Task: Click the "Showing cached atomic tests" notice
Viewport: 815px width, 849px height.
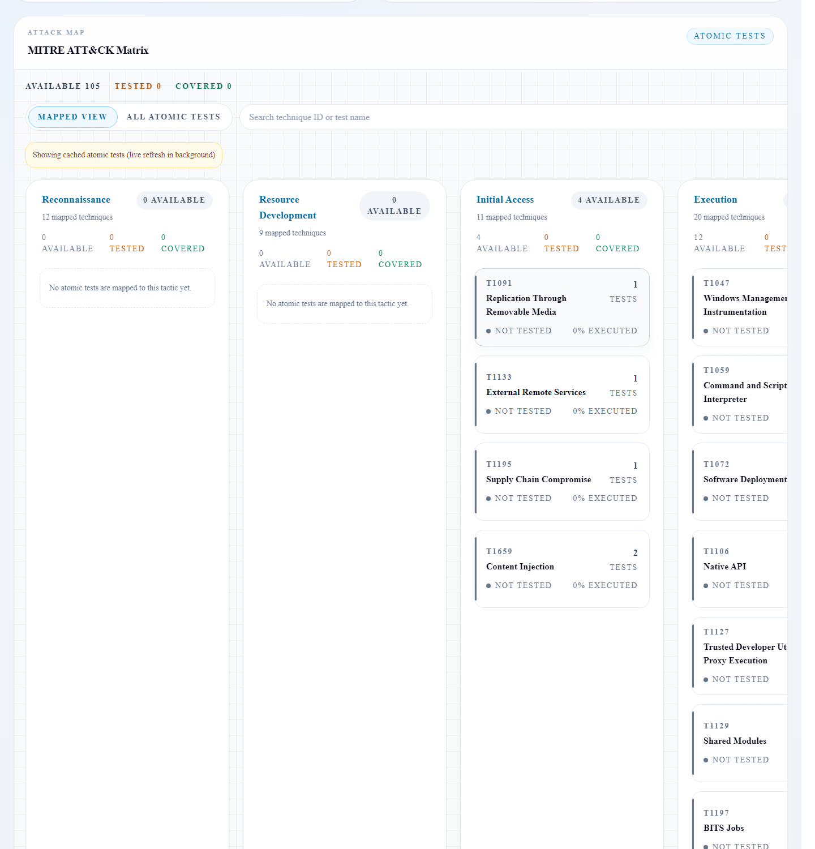Action: pyautogui.click(x=124, y=155)
